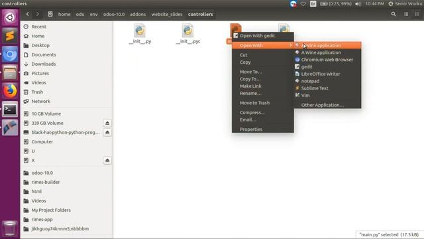Choose Copy To... option

[263, 79]
